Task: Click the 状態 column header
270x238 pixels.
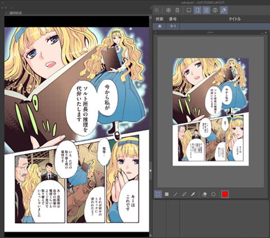Action: point(159,19)
